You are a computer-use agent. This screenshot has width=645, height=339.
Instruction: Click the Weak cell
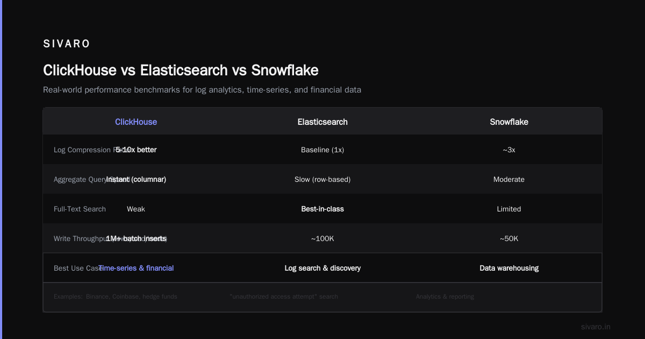[136, 209]
